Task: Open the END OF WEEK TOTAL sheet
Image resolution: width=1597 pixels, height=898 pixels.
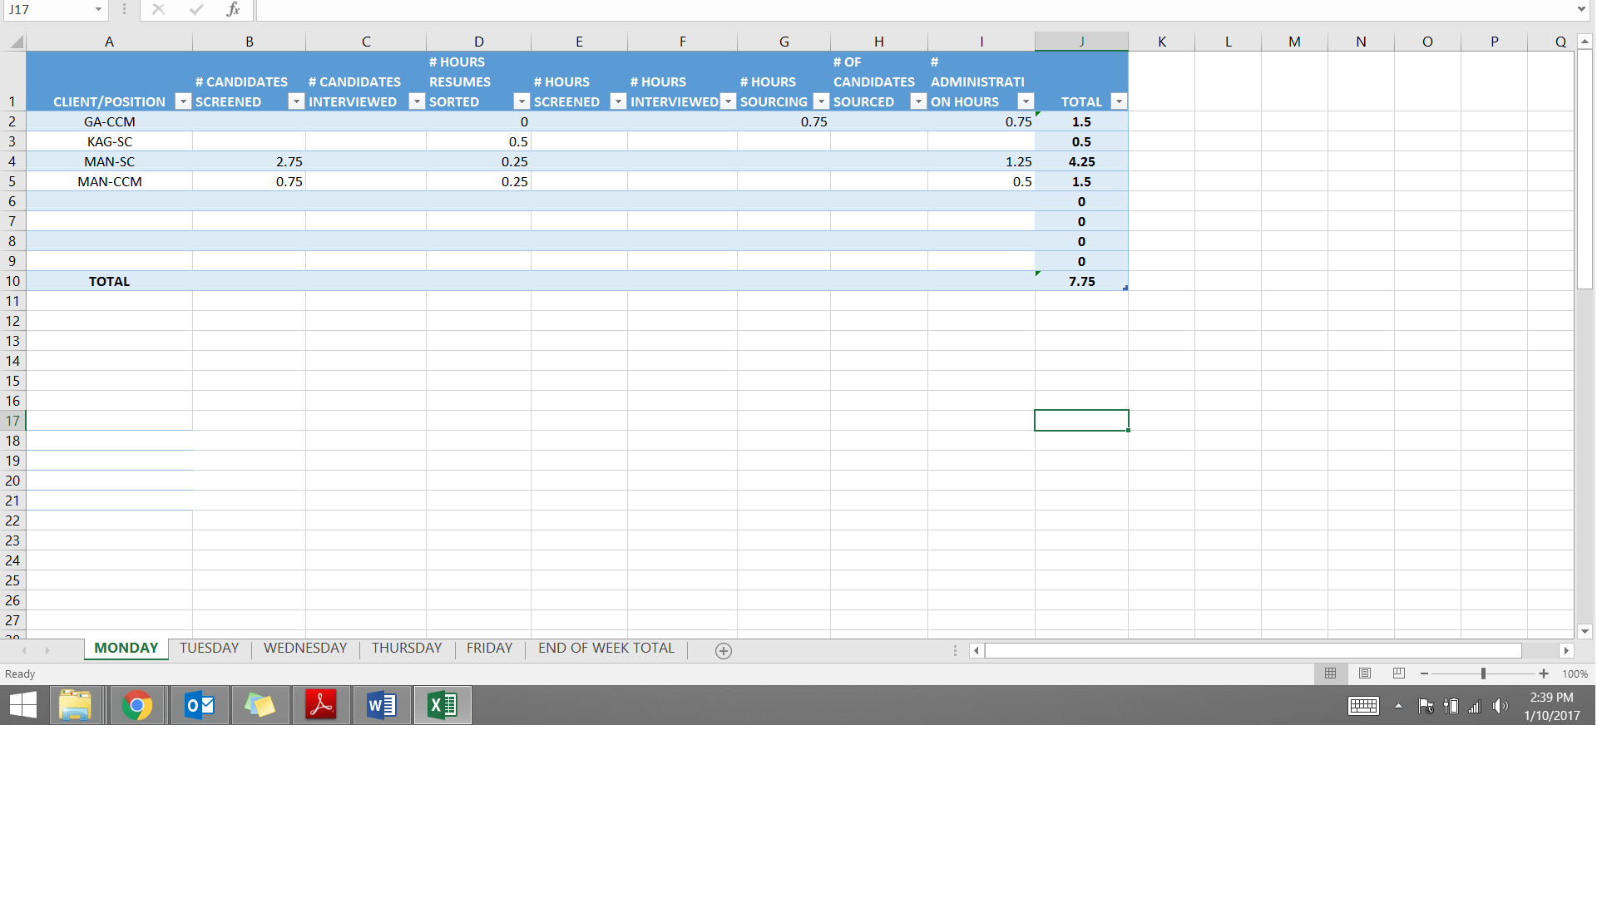Action: (x=606, y=649)
